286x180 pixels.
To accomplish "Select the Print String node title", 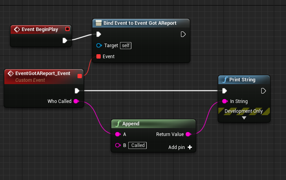I will pos(243,80).
